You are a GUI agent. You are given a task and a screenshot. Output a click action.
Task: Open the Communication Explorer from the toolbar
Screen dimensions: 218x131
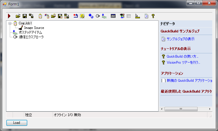coord(98,16)
